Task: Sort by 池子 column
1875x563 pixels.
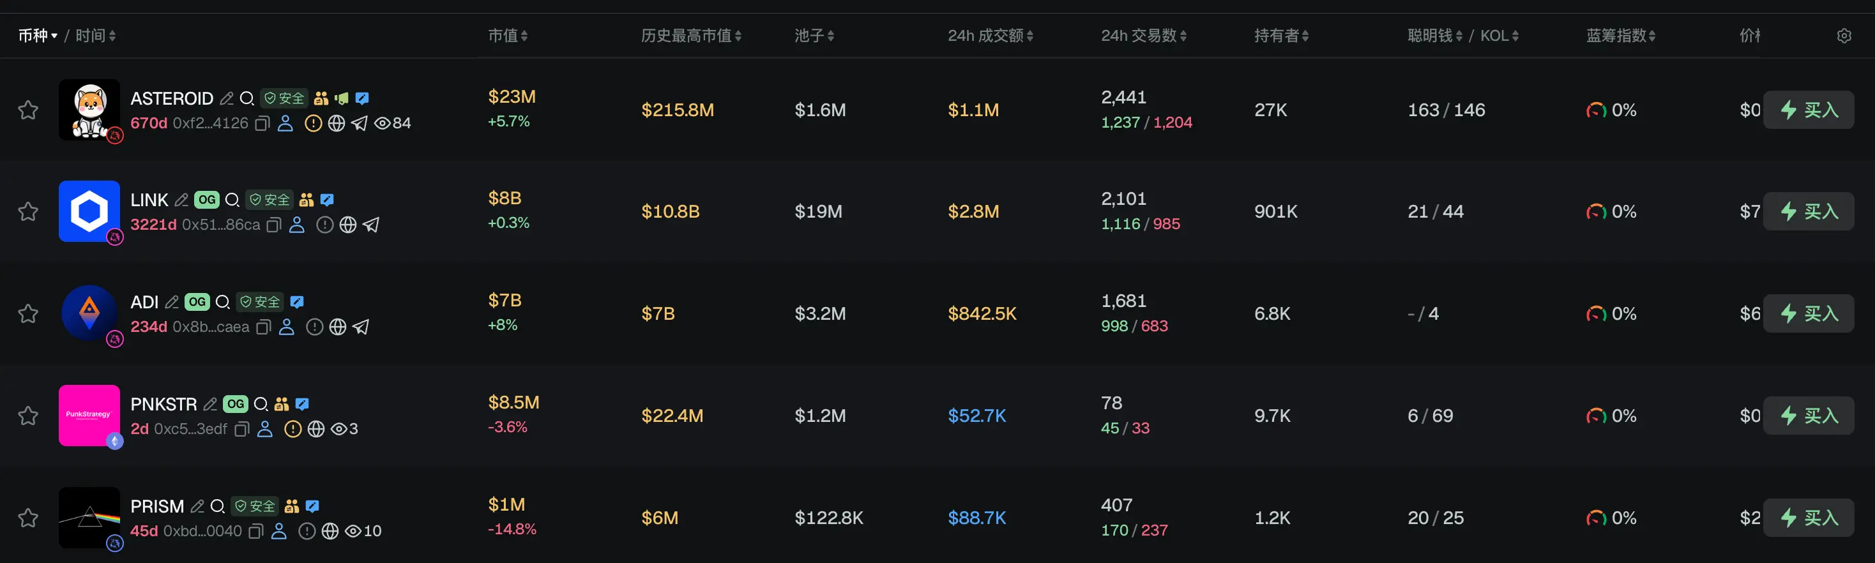Action: (814, 36)
